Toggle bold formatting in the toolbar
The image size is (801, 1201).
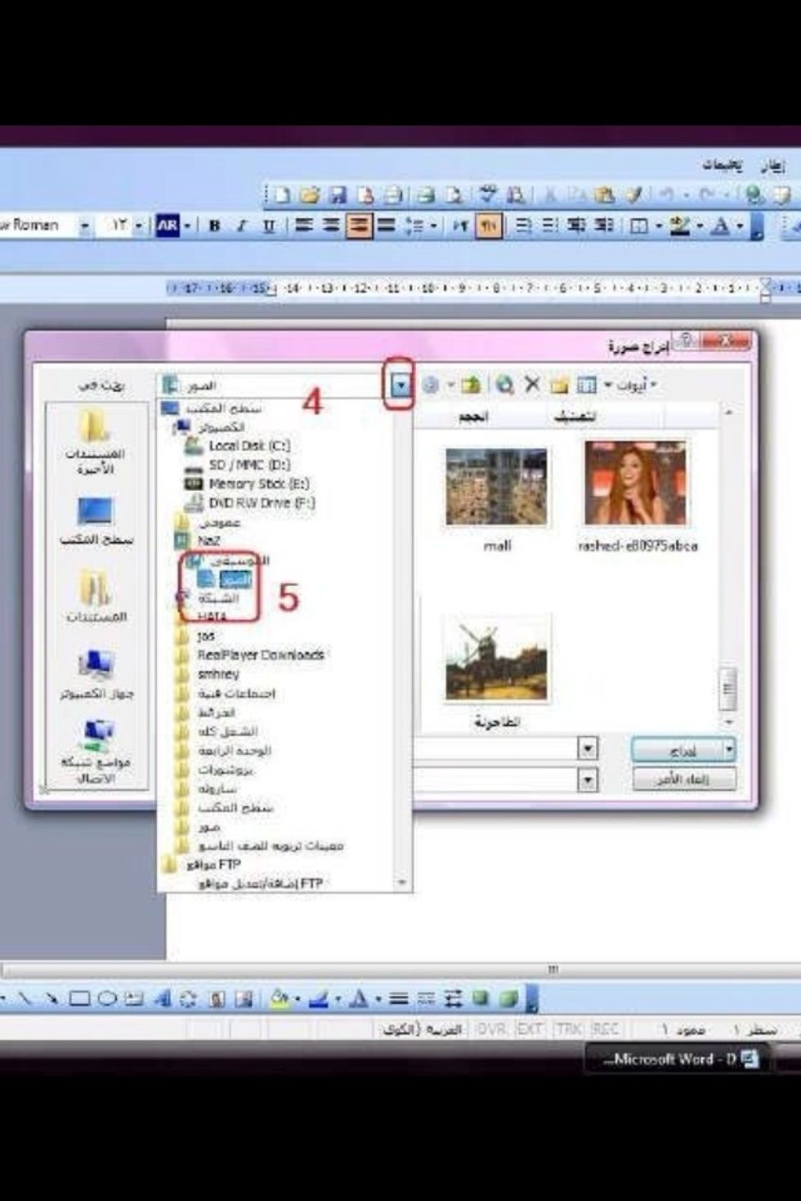[214, 225]
